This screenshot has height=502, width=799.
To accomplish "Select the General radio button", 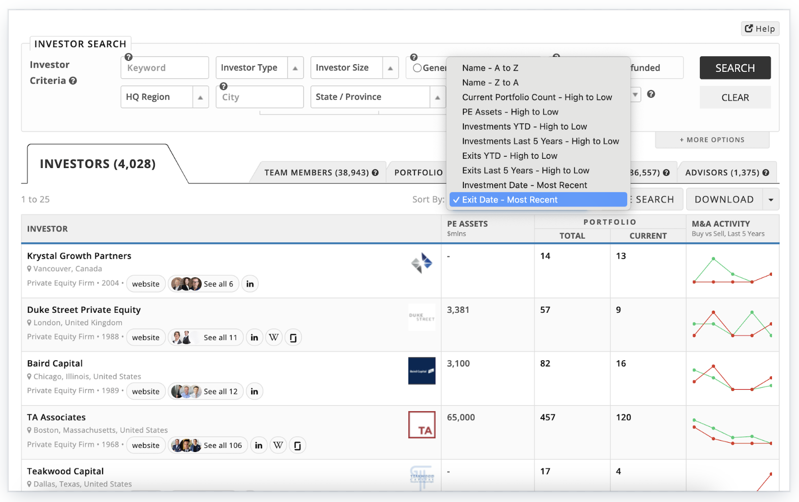I will click(x=418, y=68).
